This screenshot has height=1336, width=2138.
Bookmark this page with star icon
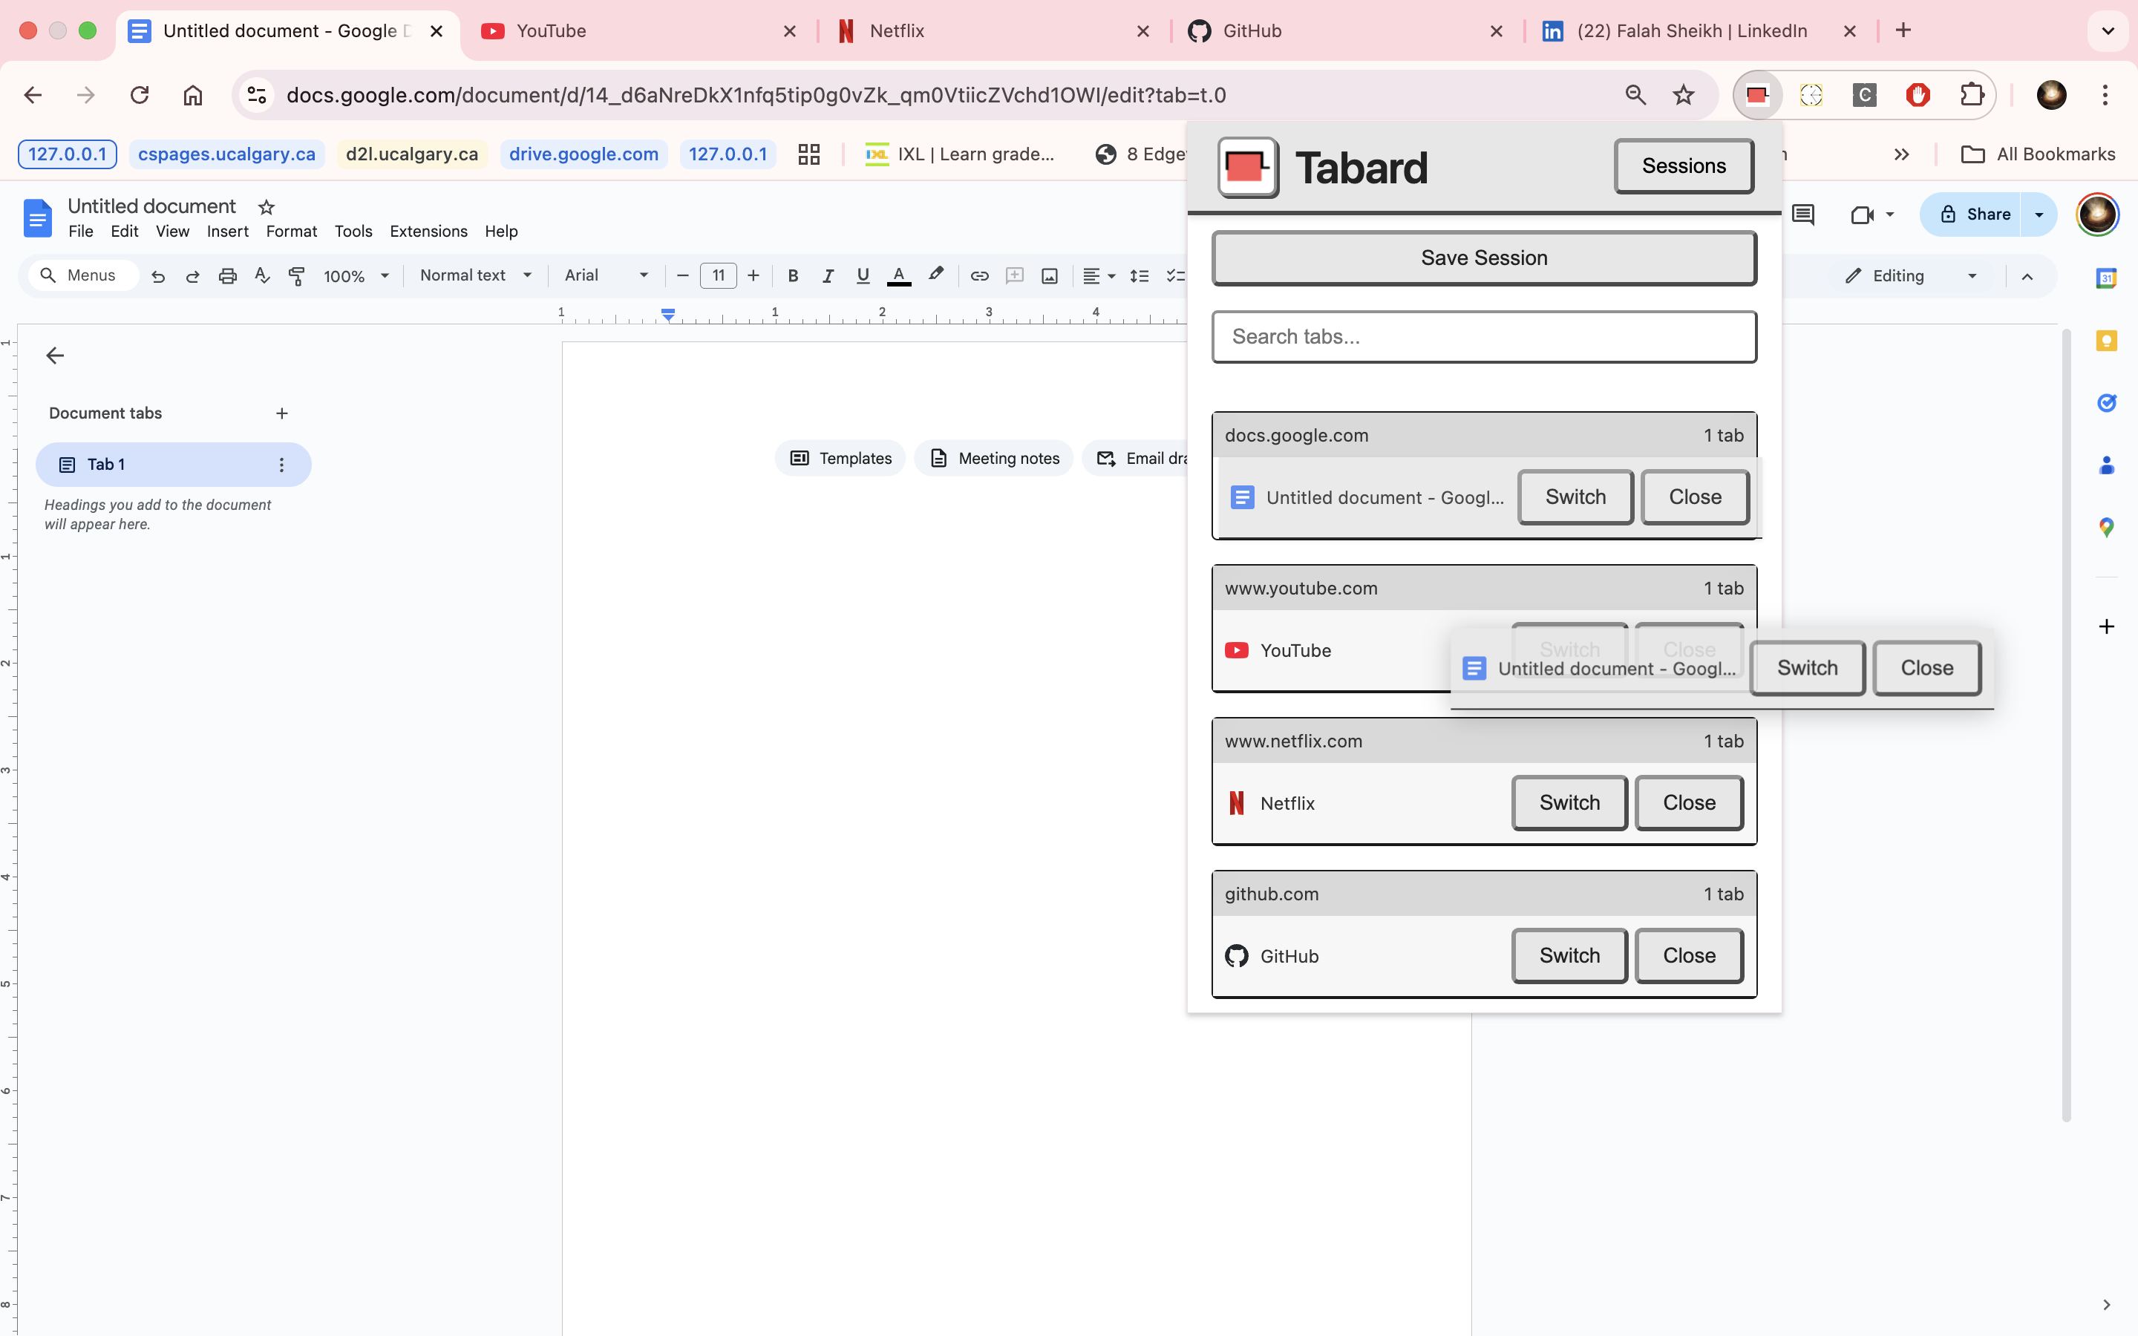[x=1683, y=94]
